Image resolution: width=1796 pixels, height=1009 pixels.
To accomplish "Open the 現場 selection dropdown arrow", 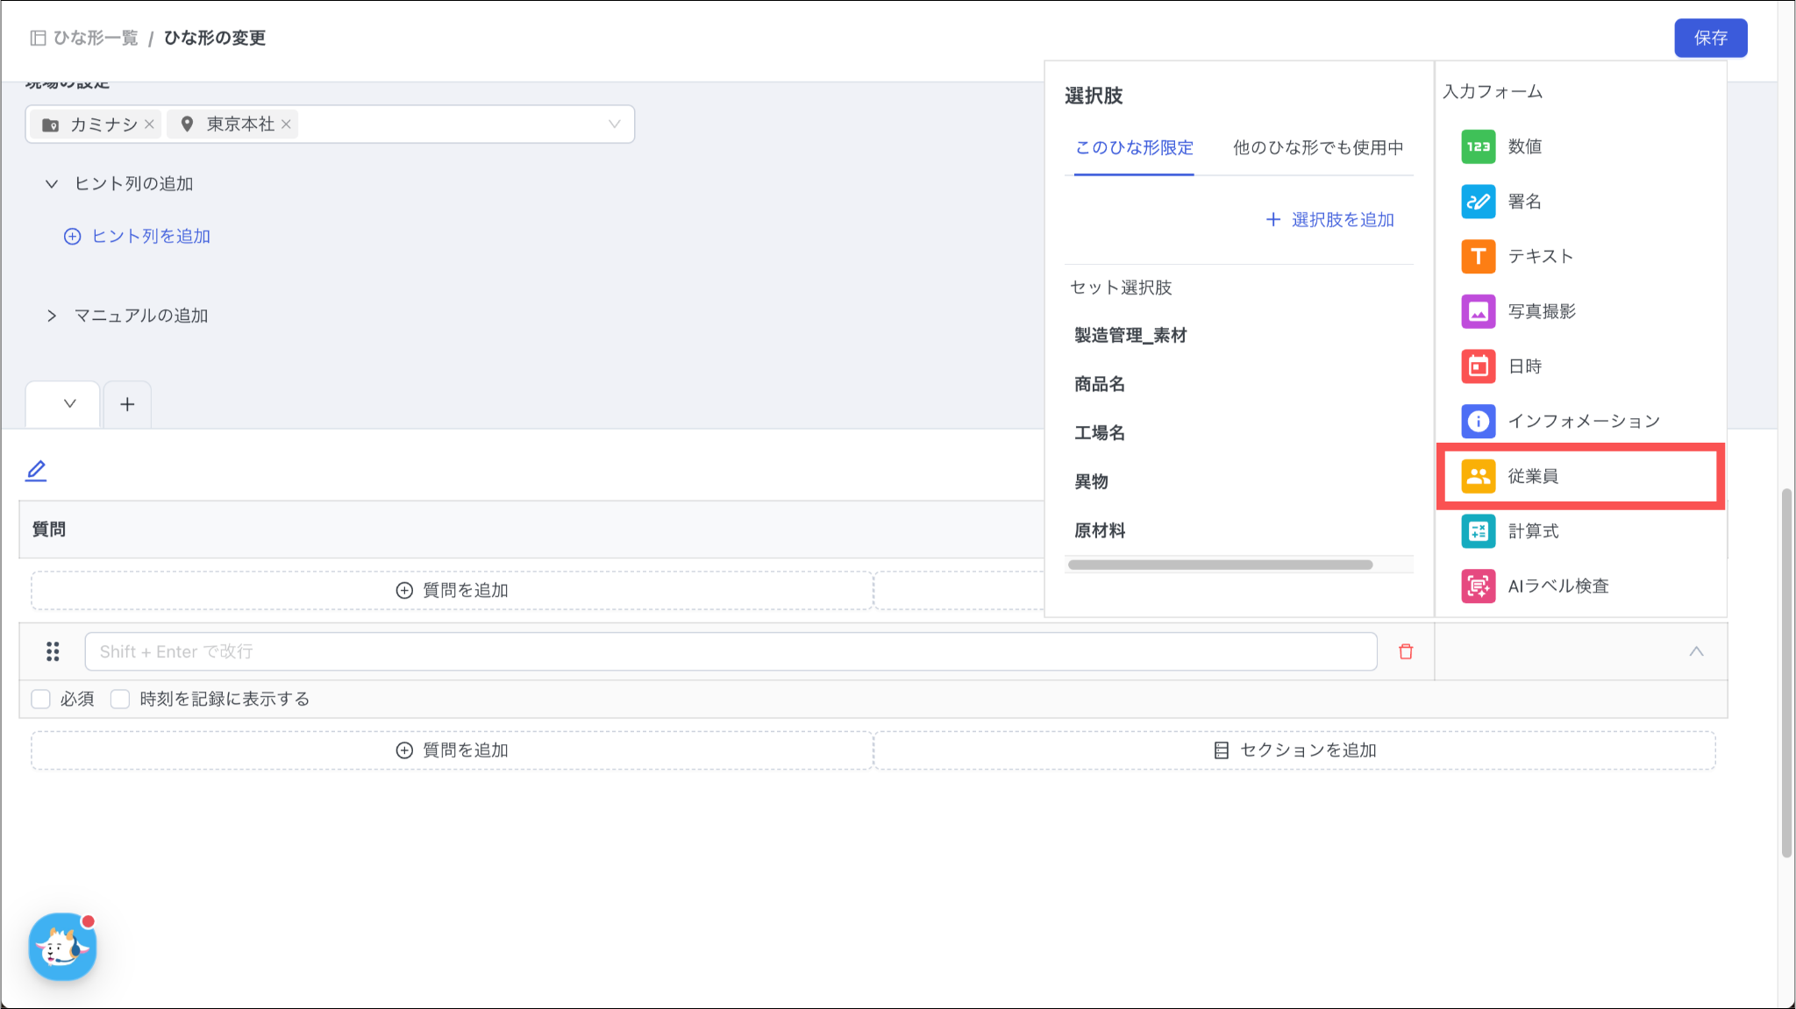I will [x=614, y=124].
